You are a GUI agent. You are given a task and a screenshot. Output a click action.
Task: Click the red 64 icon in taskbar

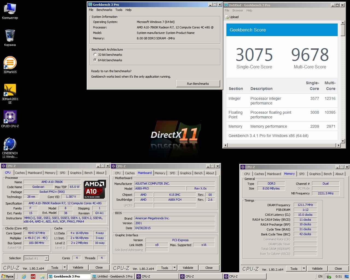pyautogui.click(x=33, y=276)
